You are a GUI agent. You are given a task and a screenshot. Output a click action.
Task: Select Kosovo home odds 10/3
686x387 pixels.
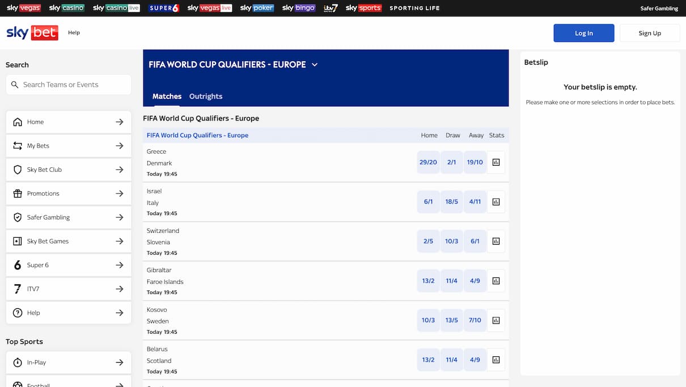coord(428,320)
